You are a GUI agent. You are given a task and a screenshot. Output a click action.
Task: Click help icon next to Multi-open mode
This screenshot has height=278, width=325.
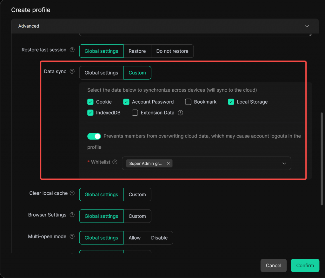point(72,236)
